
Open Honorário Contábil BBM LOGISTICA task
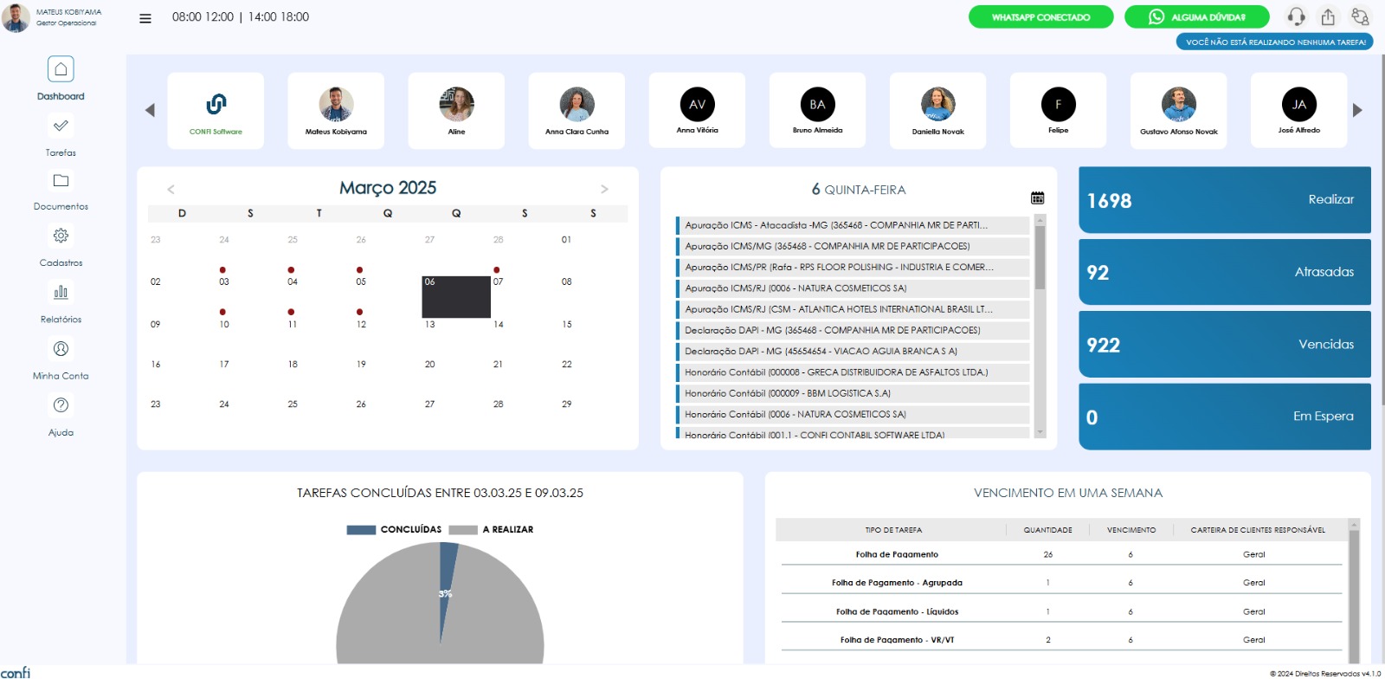(x=853, y=393)
